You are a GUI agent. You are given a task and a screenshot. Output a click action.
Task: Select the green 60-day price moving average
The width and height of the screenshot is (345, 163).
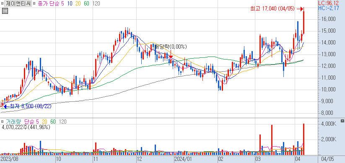pos(86,3)
